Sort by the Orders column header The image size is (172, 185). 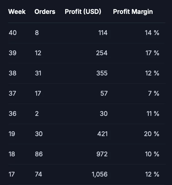pyautogui.click(x=45, y=11)
